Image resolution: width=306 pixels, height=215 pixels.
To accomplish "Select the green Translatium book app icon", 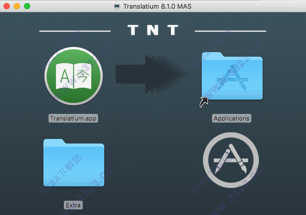I will coord(74,76).
